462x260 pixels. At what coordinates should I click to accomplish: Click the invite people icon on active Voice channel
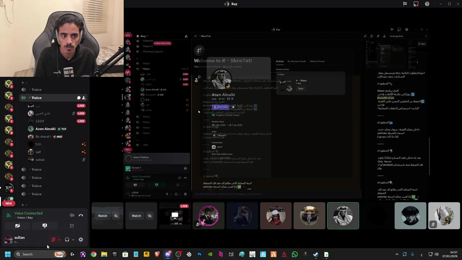pyautogui.click(x=84, y=98)
